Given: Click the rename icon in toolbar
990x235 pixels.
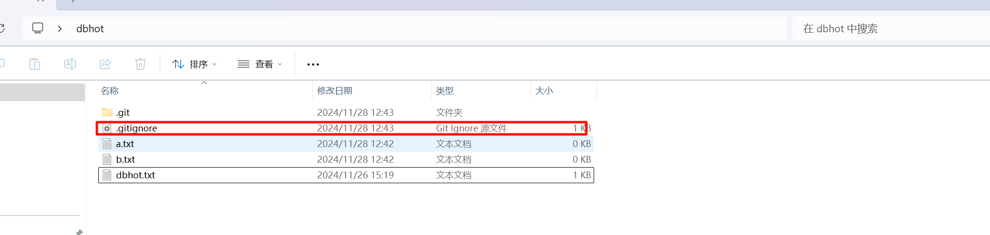Looking at the screenshot, I should pyautogui.click(x=70, y=64).
